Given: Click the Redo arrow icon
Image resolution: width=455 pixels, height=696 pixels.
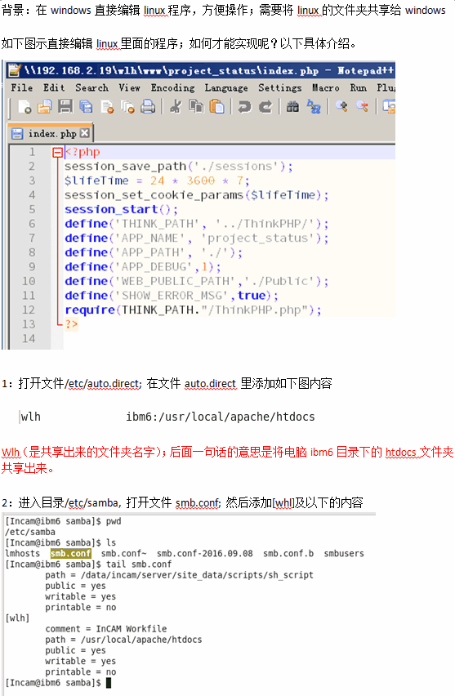Looking at the screenshot, I should [x=265, y=107].
